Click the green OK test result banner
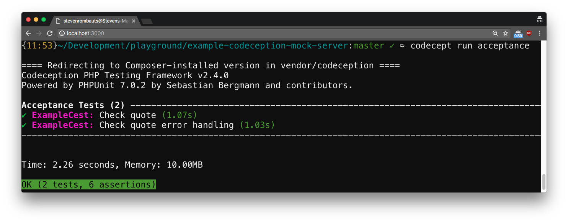Image resolution: width=568 pixels, height=223 pixels. pos(89,185)
